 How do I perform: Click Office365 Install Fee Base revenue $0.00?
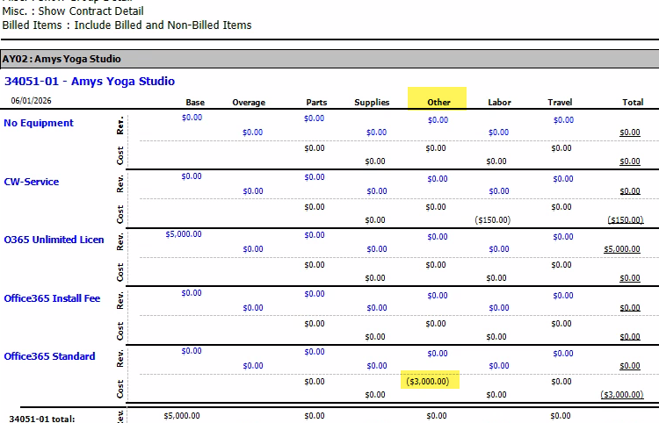click(x=192, y=293)
